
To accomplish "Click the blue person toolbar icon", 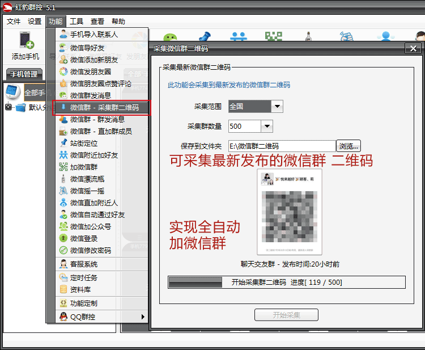I will point(385,36).
